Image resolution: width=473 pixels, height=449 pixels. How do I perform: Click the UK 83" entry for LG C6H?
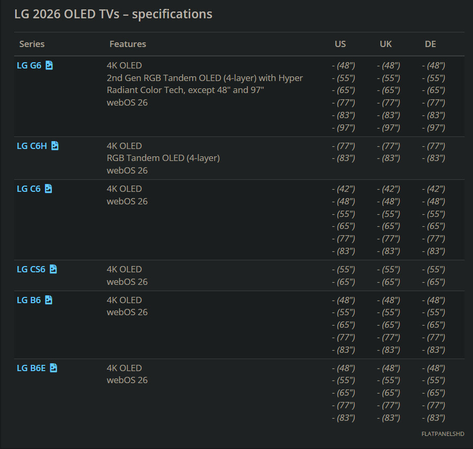[x=389, y=158]
